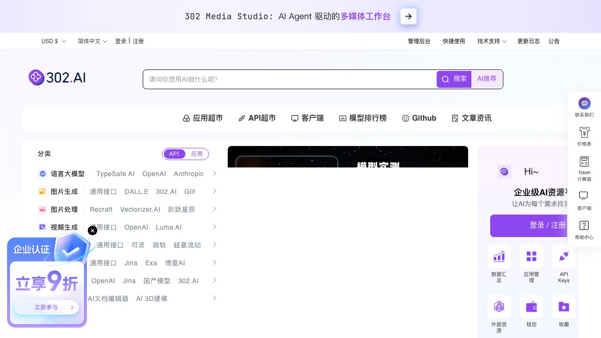Open the 管理后台 link

(419, 41)
